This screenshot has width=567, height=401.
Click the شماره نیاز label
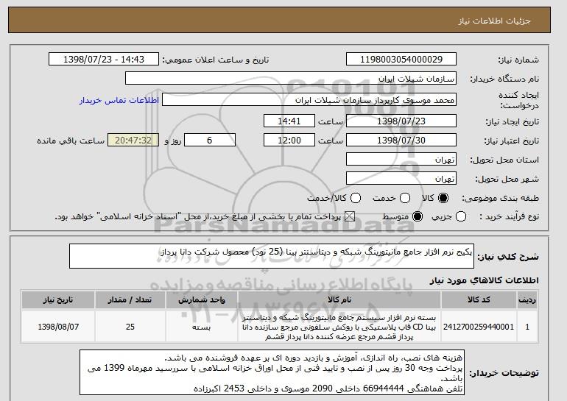pyautogui.click(x=518, y=60)
